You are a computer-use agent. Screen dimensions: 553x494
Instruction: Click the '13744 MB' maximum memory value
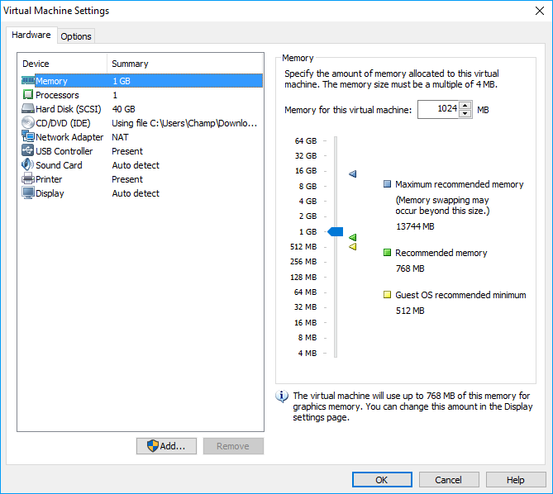pos(415,226)
